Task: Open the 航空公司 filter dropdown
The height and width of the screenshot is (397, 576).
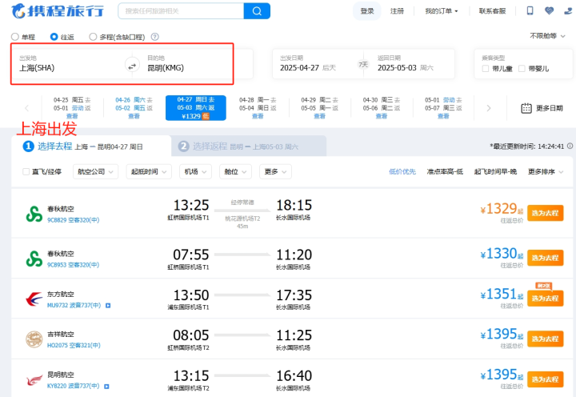Action: (x=95, y=171)
